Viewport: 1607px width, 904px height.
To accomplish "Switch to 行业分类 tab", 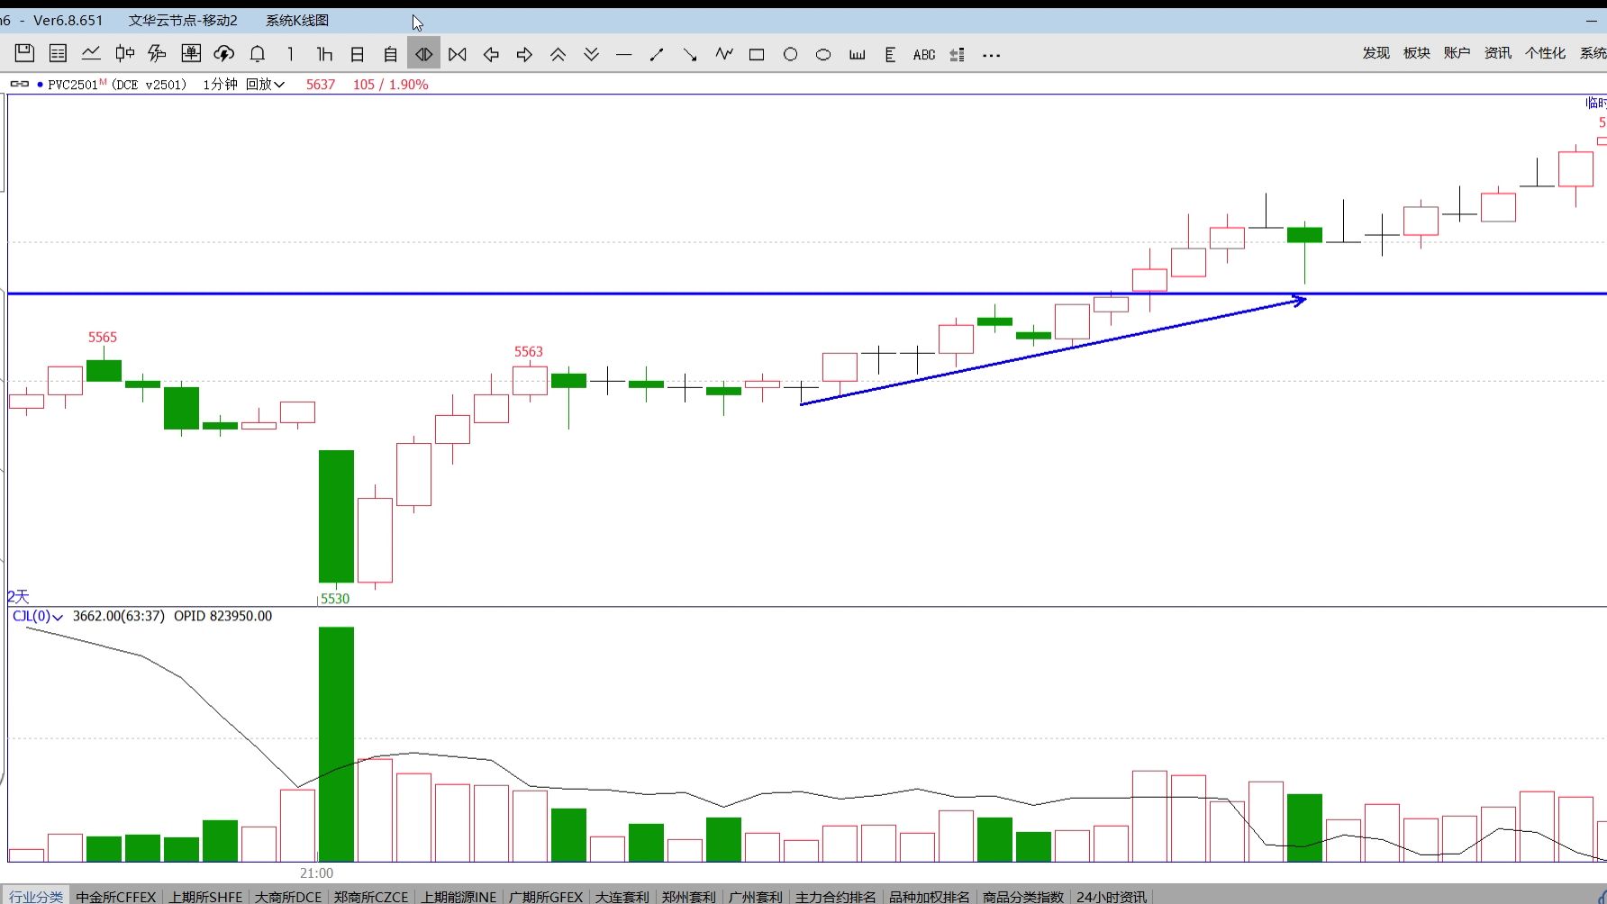I will coord(36,896).
